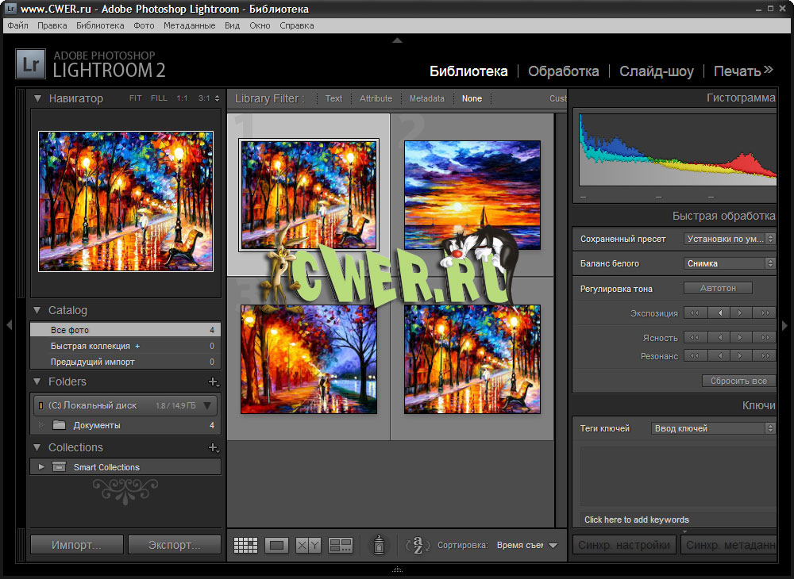This screenshot has height=579, width=794.
Task: Switch to the Обработка module
Action: pos(563,71)
